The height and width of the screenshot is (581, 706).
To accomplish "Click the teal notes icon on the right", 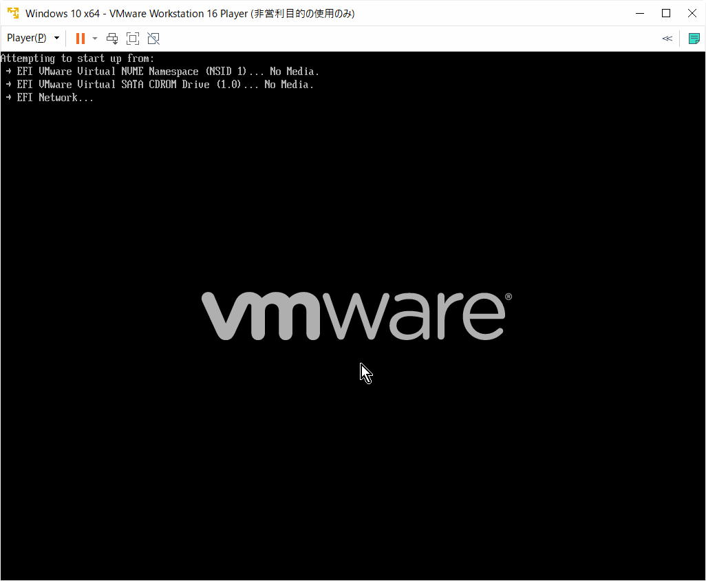I will pos(694,39).
